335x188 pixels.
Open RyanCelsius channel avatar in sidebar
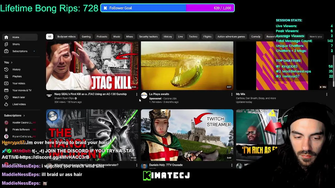(x=6, y=136)
